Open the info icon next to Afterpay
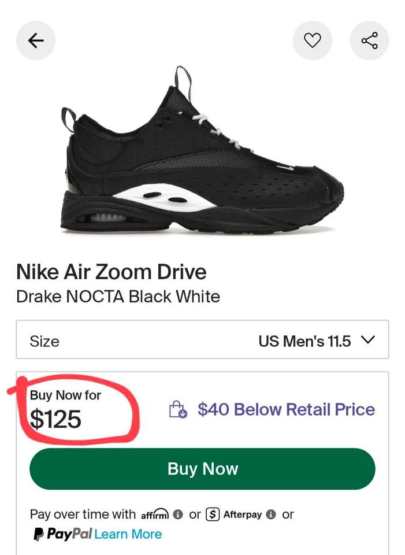The width and height of the screenshot is (405, 555). (x=271, y=514)
